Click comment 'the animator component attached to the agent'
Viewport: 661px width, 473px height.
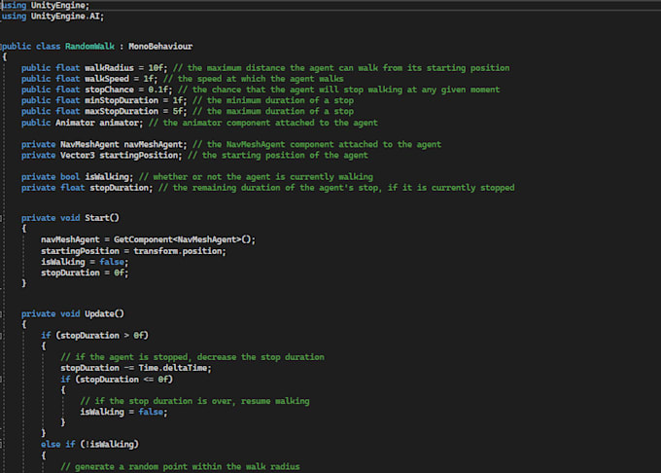coord(270,123)
